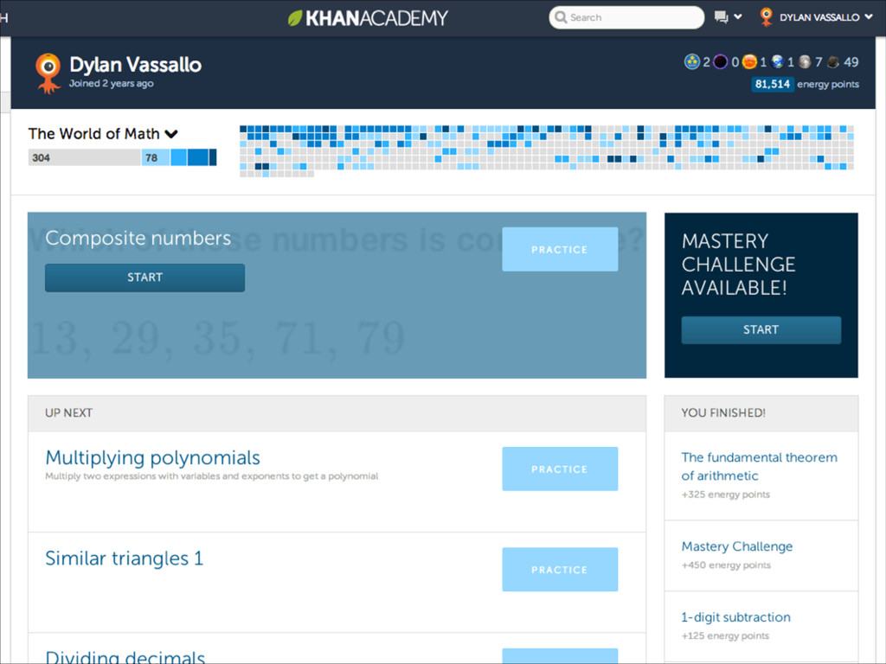Click the 81,514 energy points badge
The image size is (886, 664).
[x=773, y=84]
